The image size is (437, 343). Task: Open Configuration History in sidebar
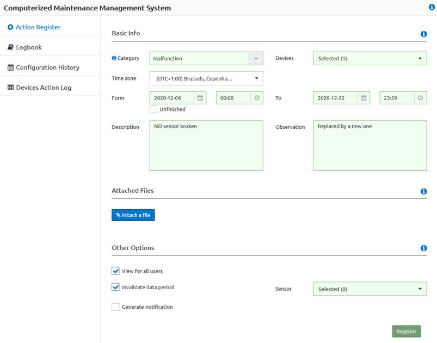tap(50, 67)
